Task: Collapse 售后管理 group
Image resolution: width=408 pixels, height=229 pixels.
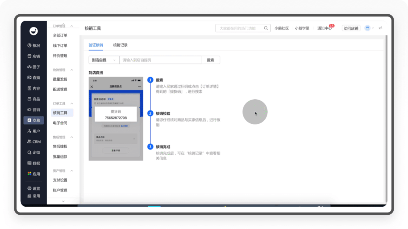Action: pyautogui.click(x=72, y=137)
